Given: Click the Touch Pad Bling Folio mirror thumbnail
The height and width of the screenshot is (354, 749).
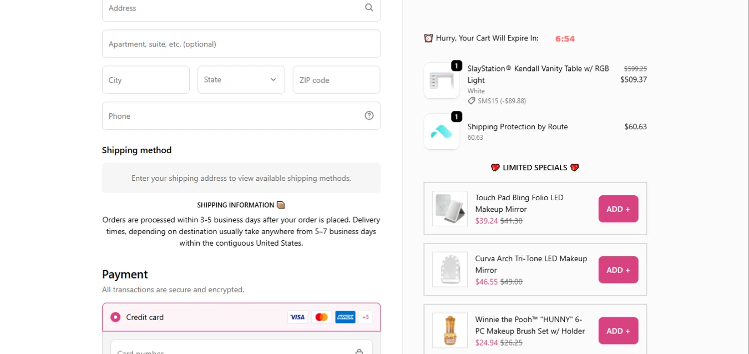Looking at the screenshot, I should (x=450, y=209).
